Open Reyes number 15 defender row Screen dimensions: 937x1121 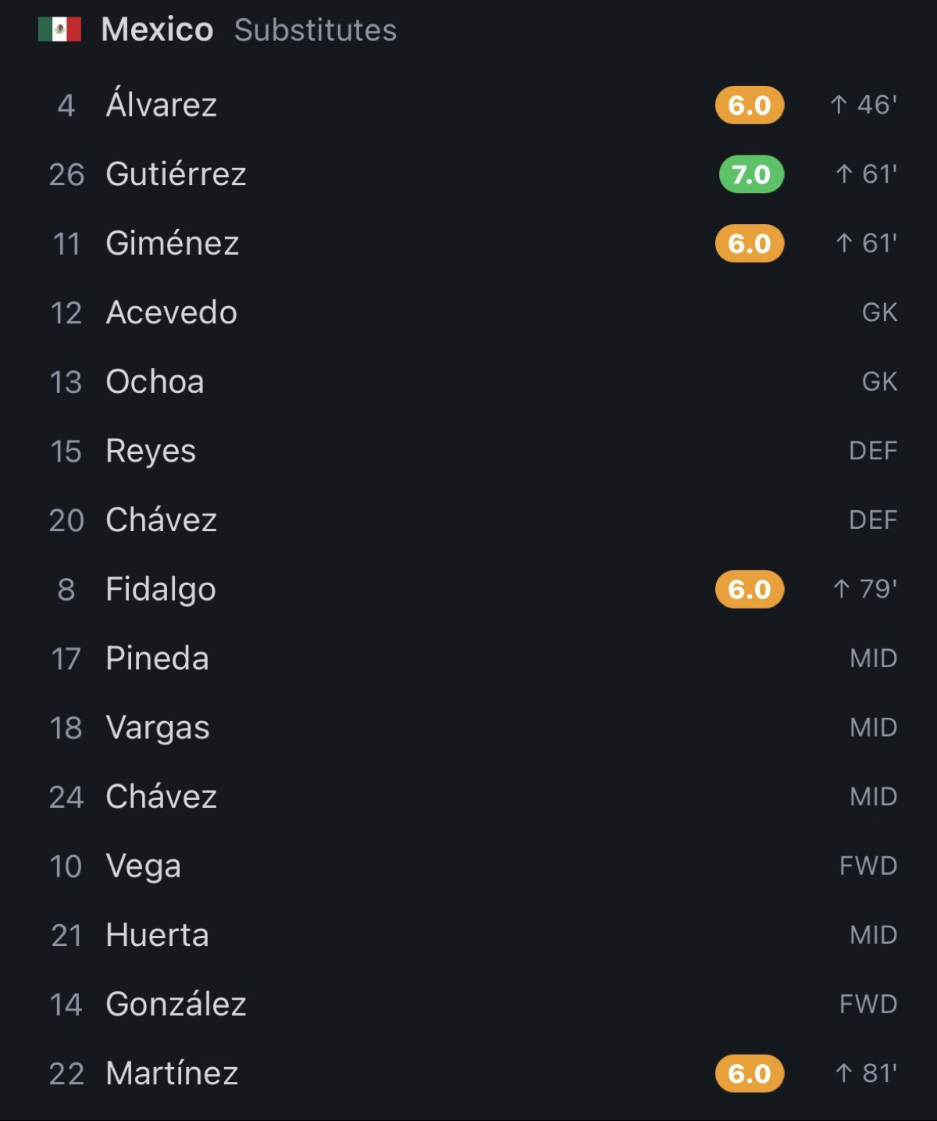tap(468, 451)
